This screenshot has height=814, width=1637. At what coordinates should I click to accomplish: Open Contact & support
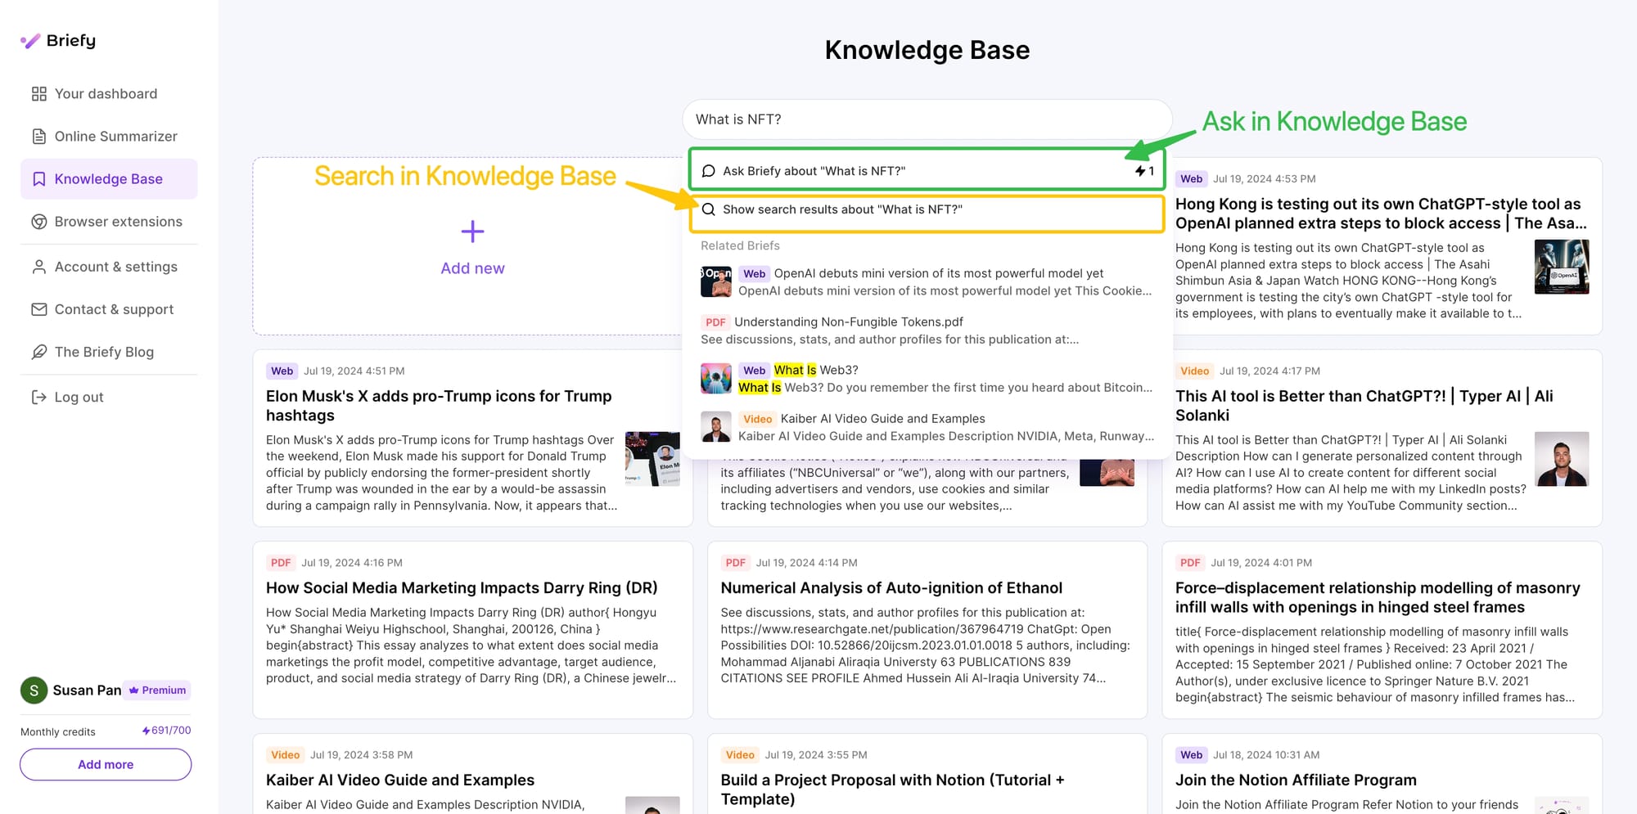pos(109,309)
